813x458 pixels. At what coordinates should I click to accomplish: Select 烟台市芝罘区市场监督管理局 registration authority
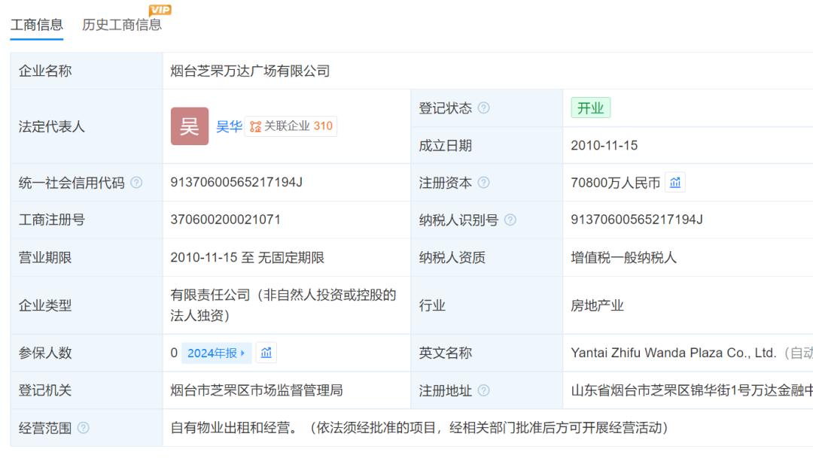pos(257,390)
